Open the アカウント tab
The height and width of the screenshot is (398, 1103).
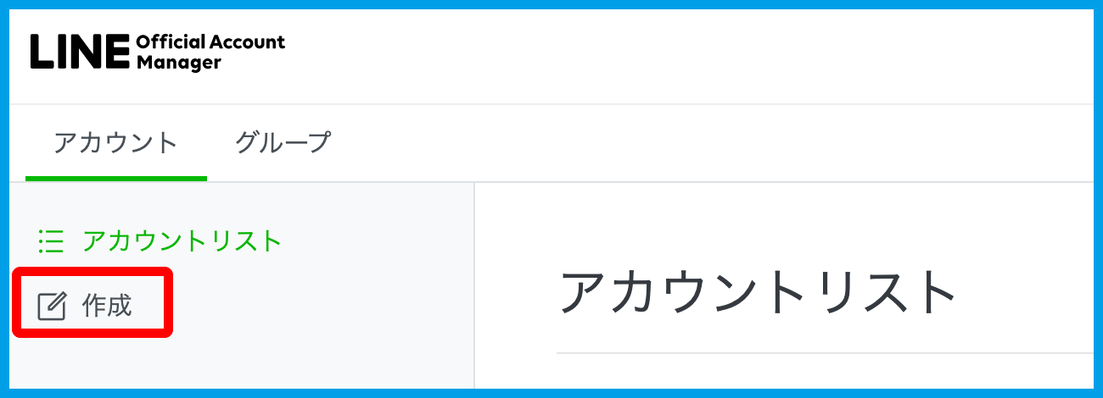click(115, 142)
